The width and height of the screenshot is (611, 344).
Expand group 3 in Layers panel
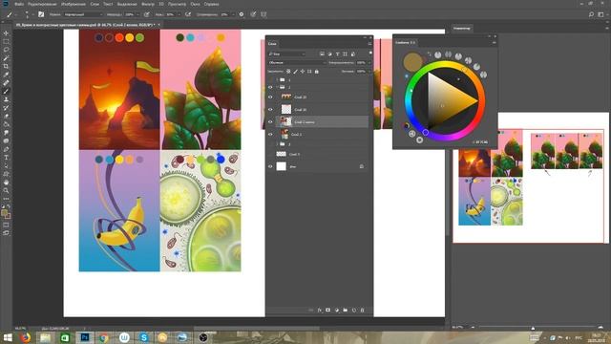click(277, 144)
